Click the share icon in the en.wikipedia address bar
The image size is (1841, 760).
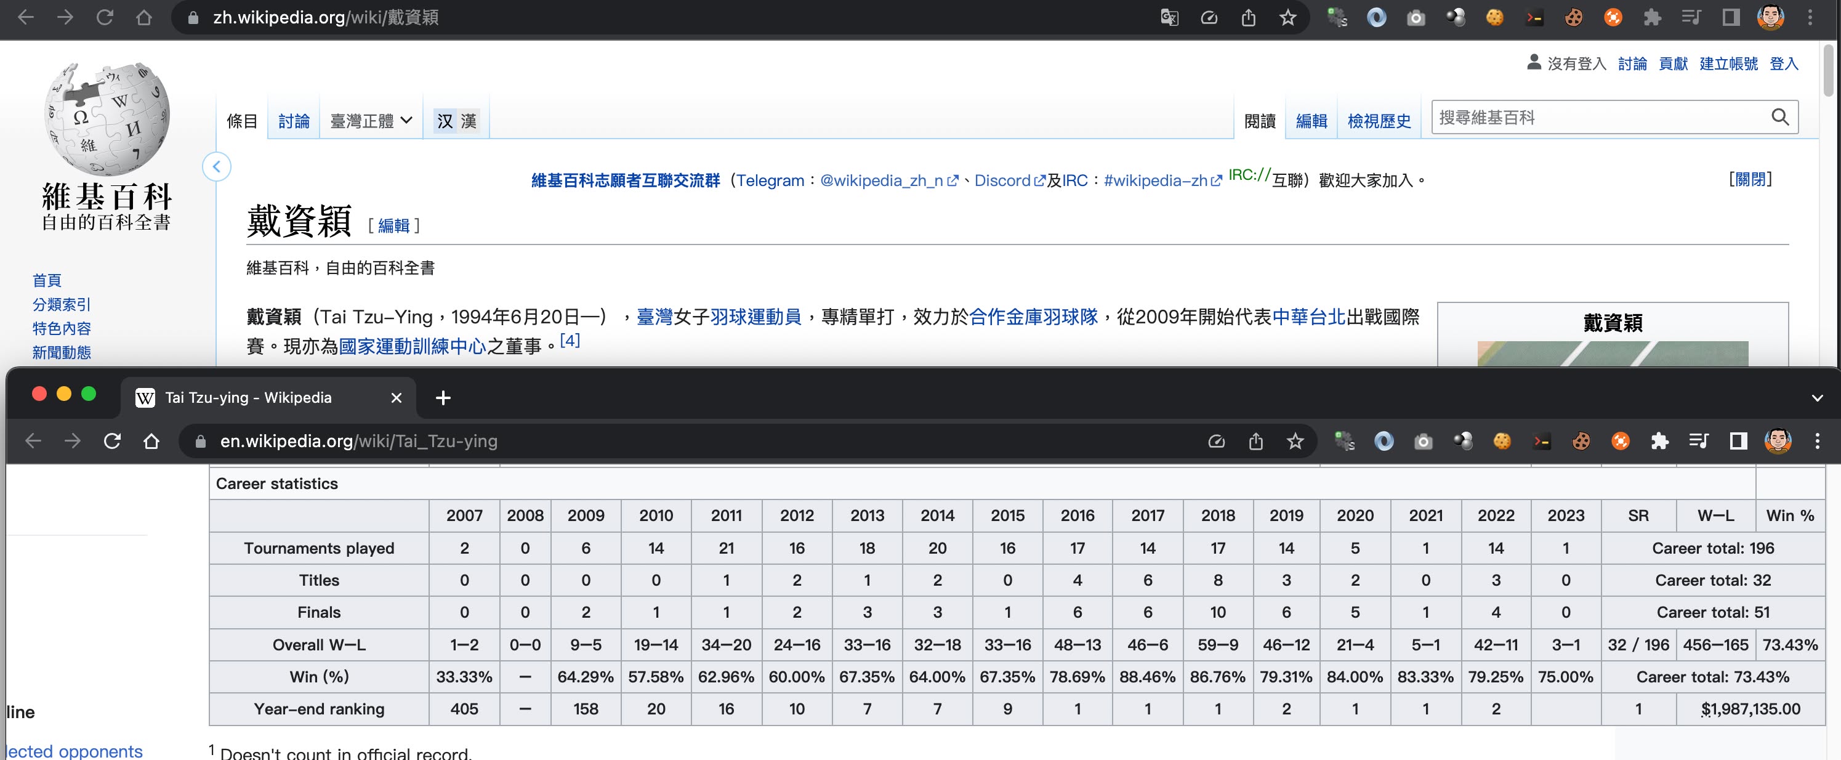1255,441
